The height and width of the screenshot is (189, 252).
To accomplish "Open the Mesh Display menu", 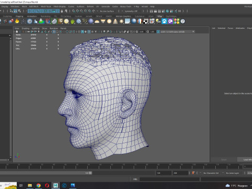I will (59, 6).
